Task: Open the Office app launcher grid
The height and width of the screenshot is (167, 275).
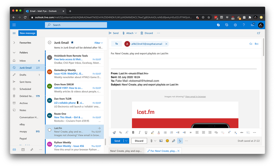Action: point(14,25)
